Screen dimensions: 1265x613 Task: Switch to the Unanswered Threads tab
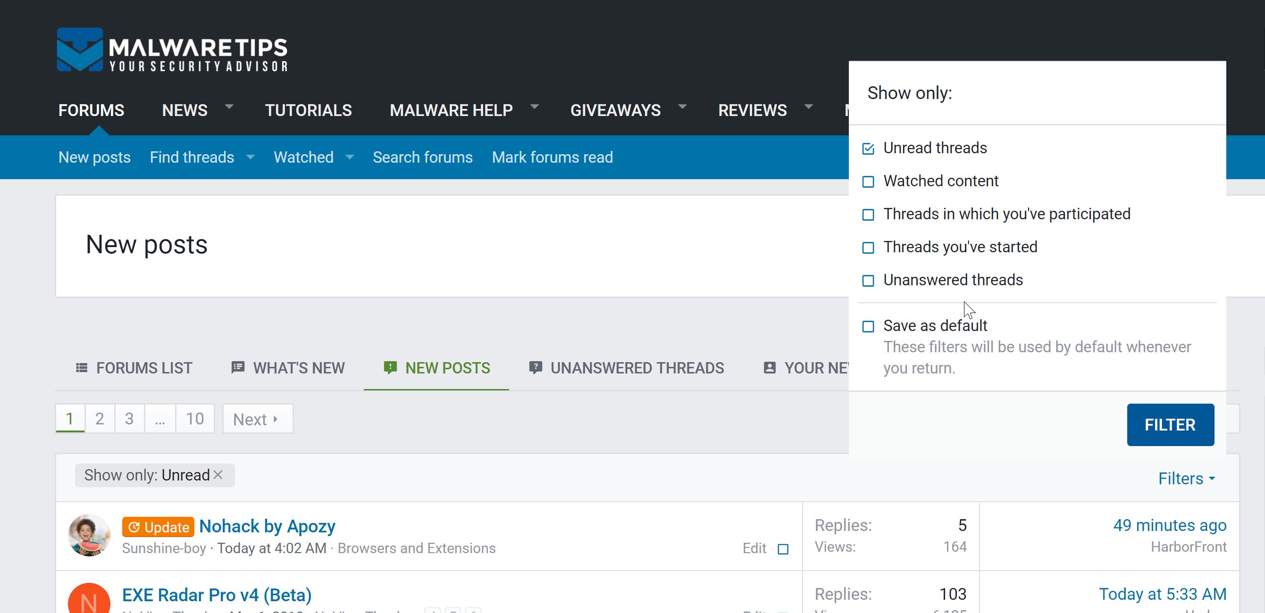[637, 368]
